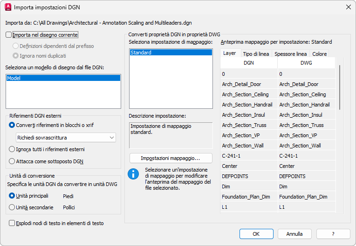Viewport: 356px width, 246px height.
Task: Select Model in the design model list
Action: click(63, 79)
